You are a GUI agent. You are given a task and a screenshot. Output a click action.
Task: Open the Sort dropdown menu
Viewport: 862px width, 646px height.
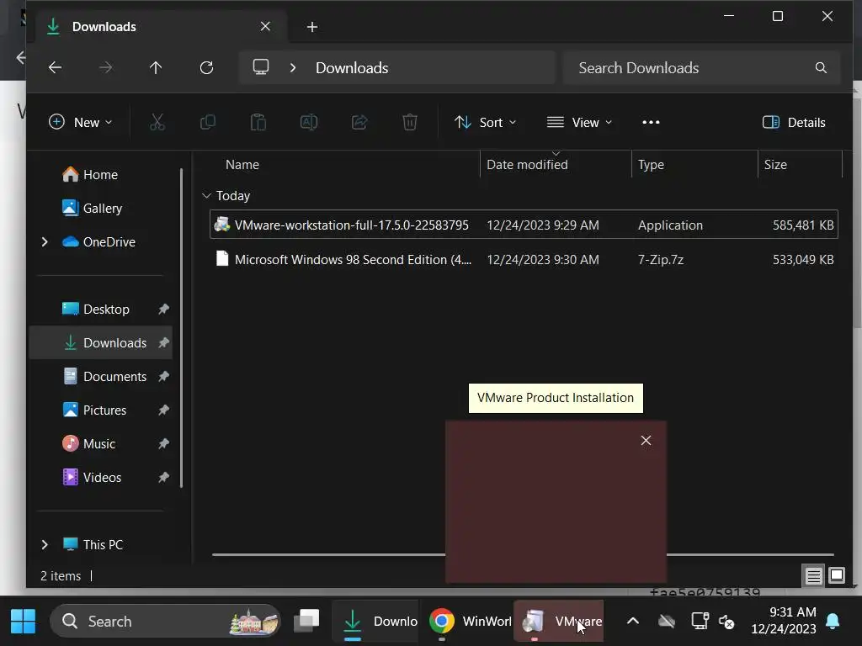[x=486, y=122]
